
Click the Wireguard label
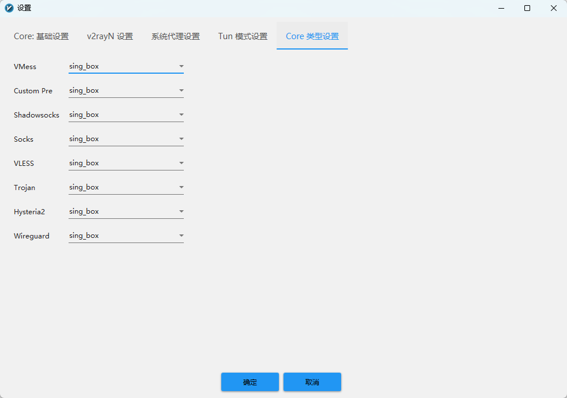(32, 236)
